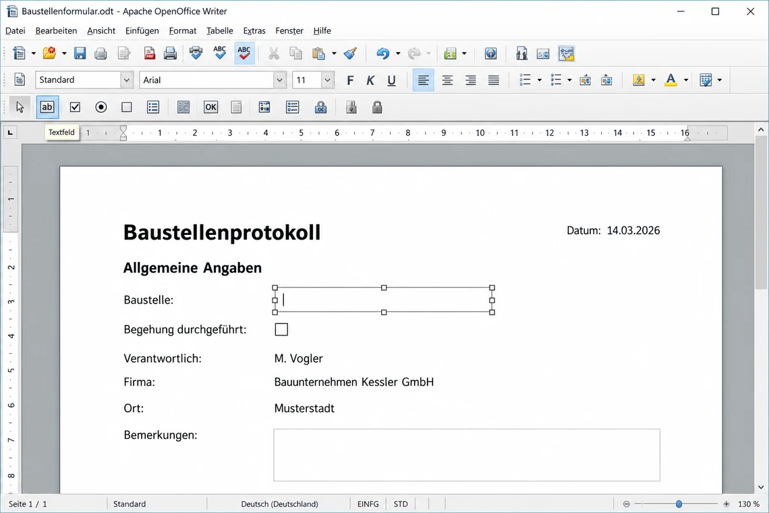The width and height of the screenshot is (769, 513).
Task: Open the Format menu
Action: pyautogui.click(x=182, y=30)
